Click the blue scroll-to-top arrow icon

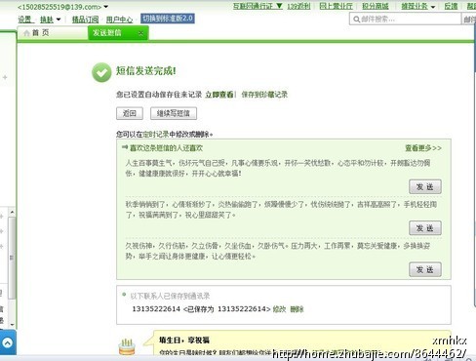[x=8, y=342]
